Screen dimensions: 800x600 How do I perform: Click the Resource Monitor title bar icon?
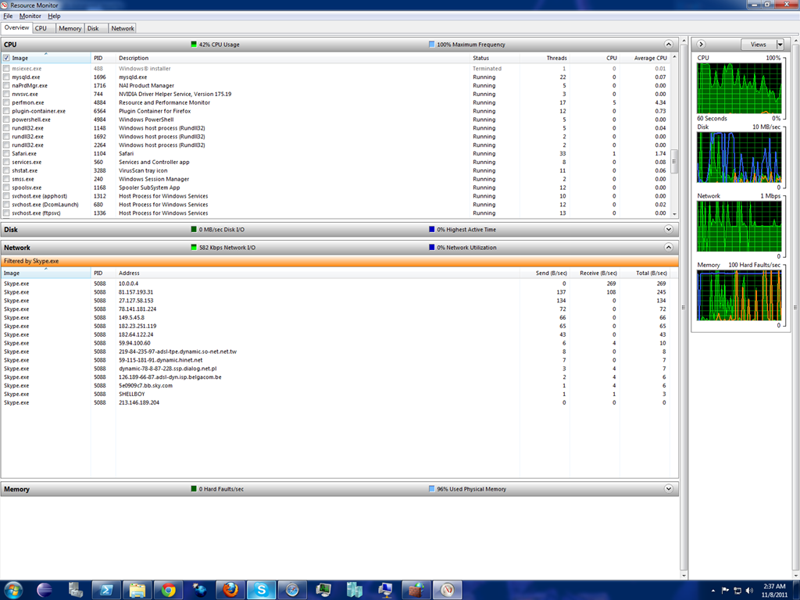(5, 5)
